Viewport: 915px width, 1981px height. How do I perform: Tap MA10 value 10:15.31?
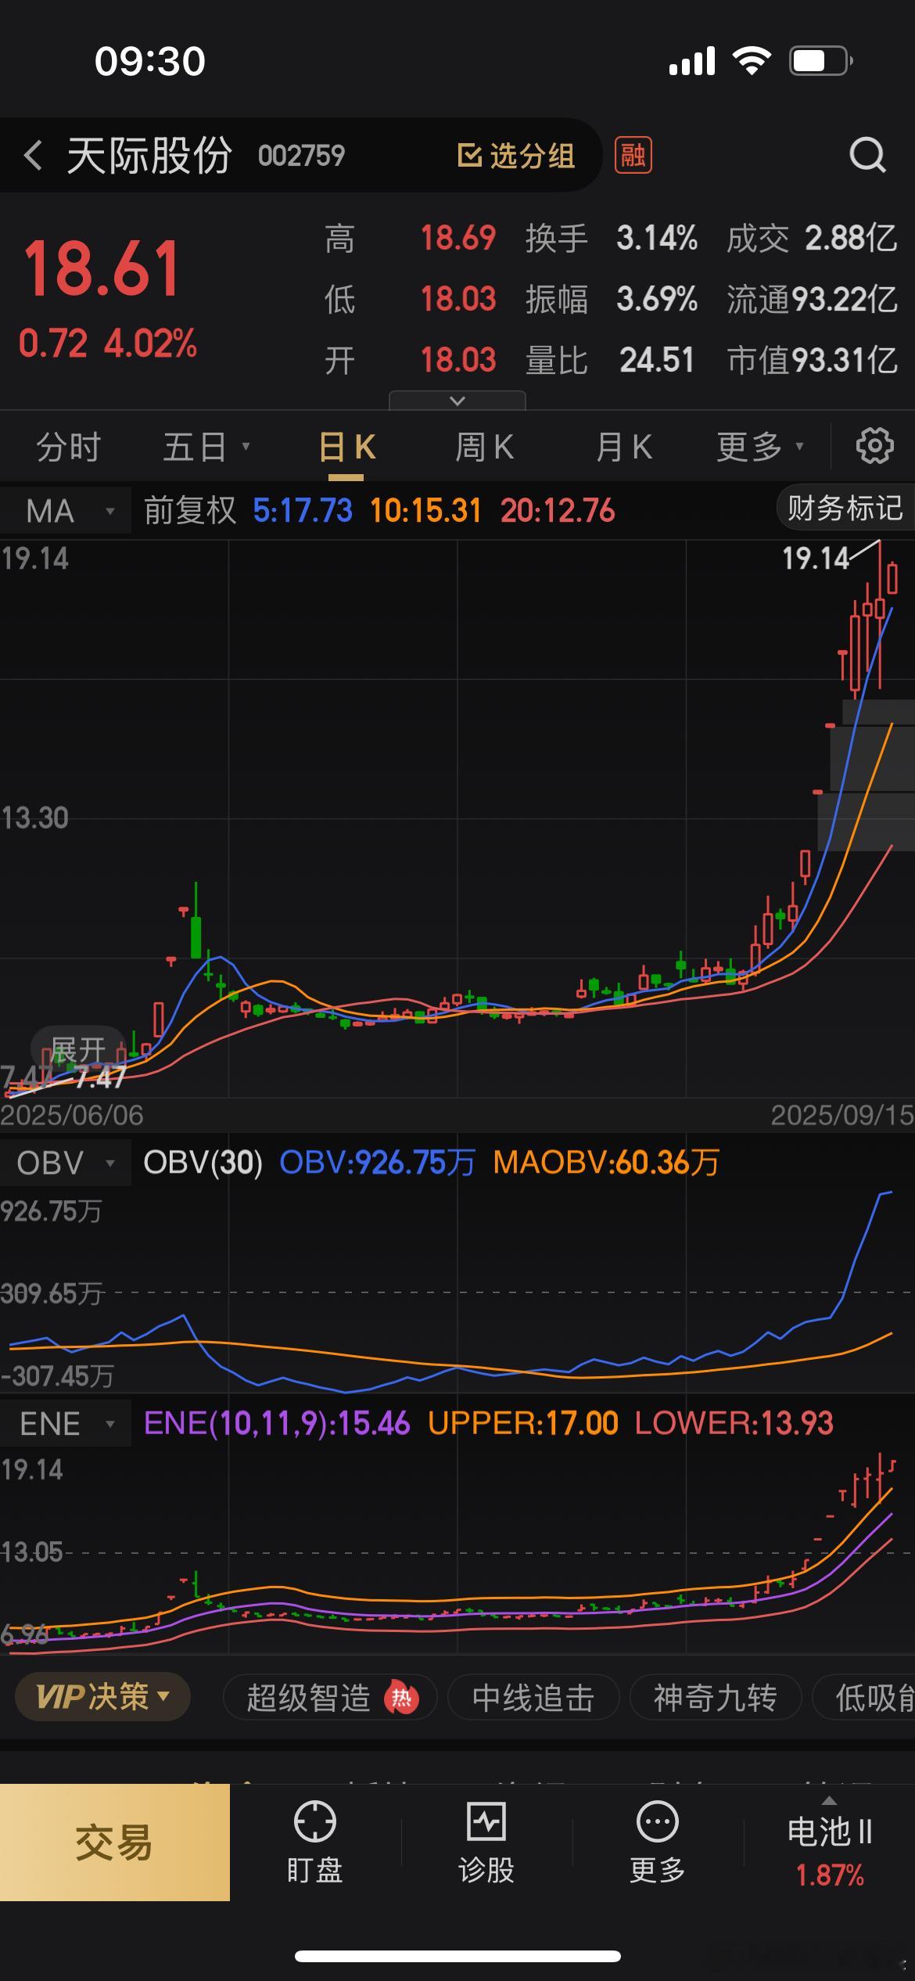[425, 511]
